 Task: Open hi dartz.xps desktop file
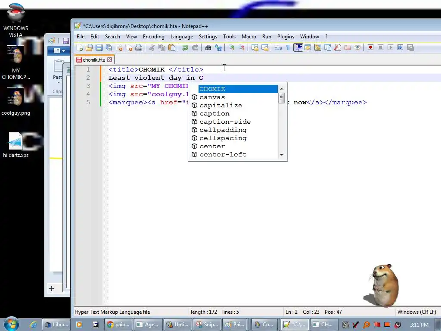(16, 145)
